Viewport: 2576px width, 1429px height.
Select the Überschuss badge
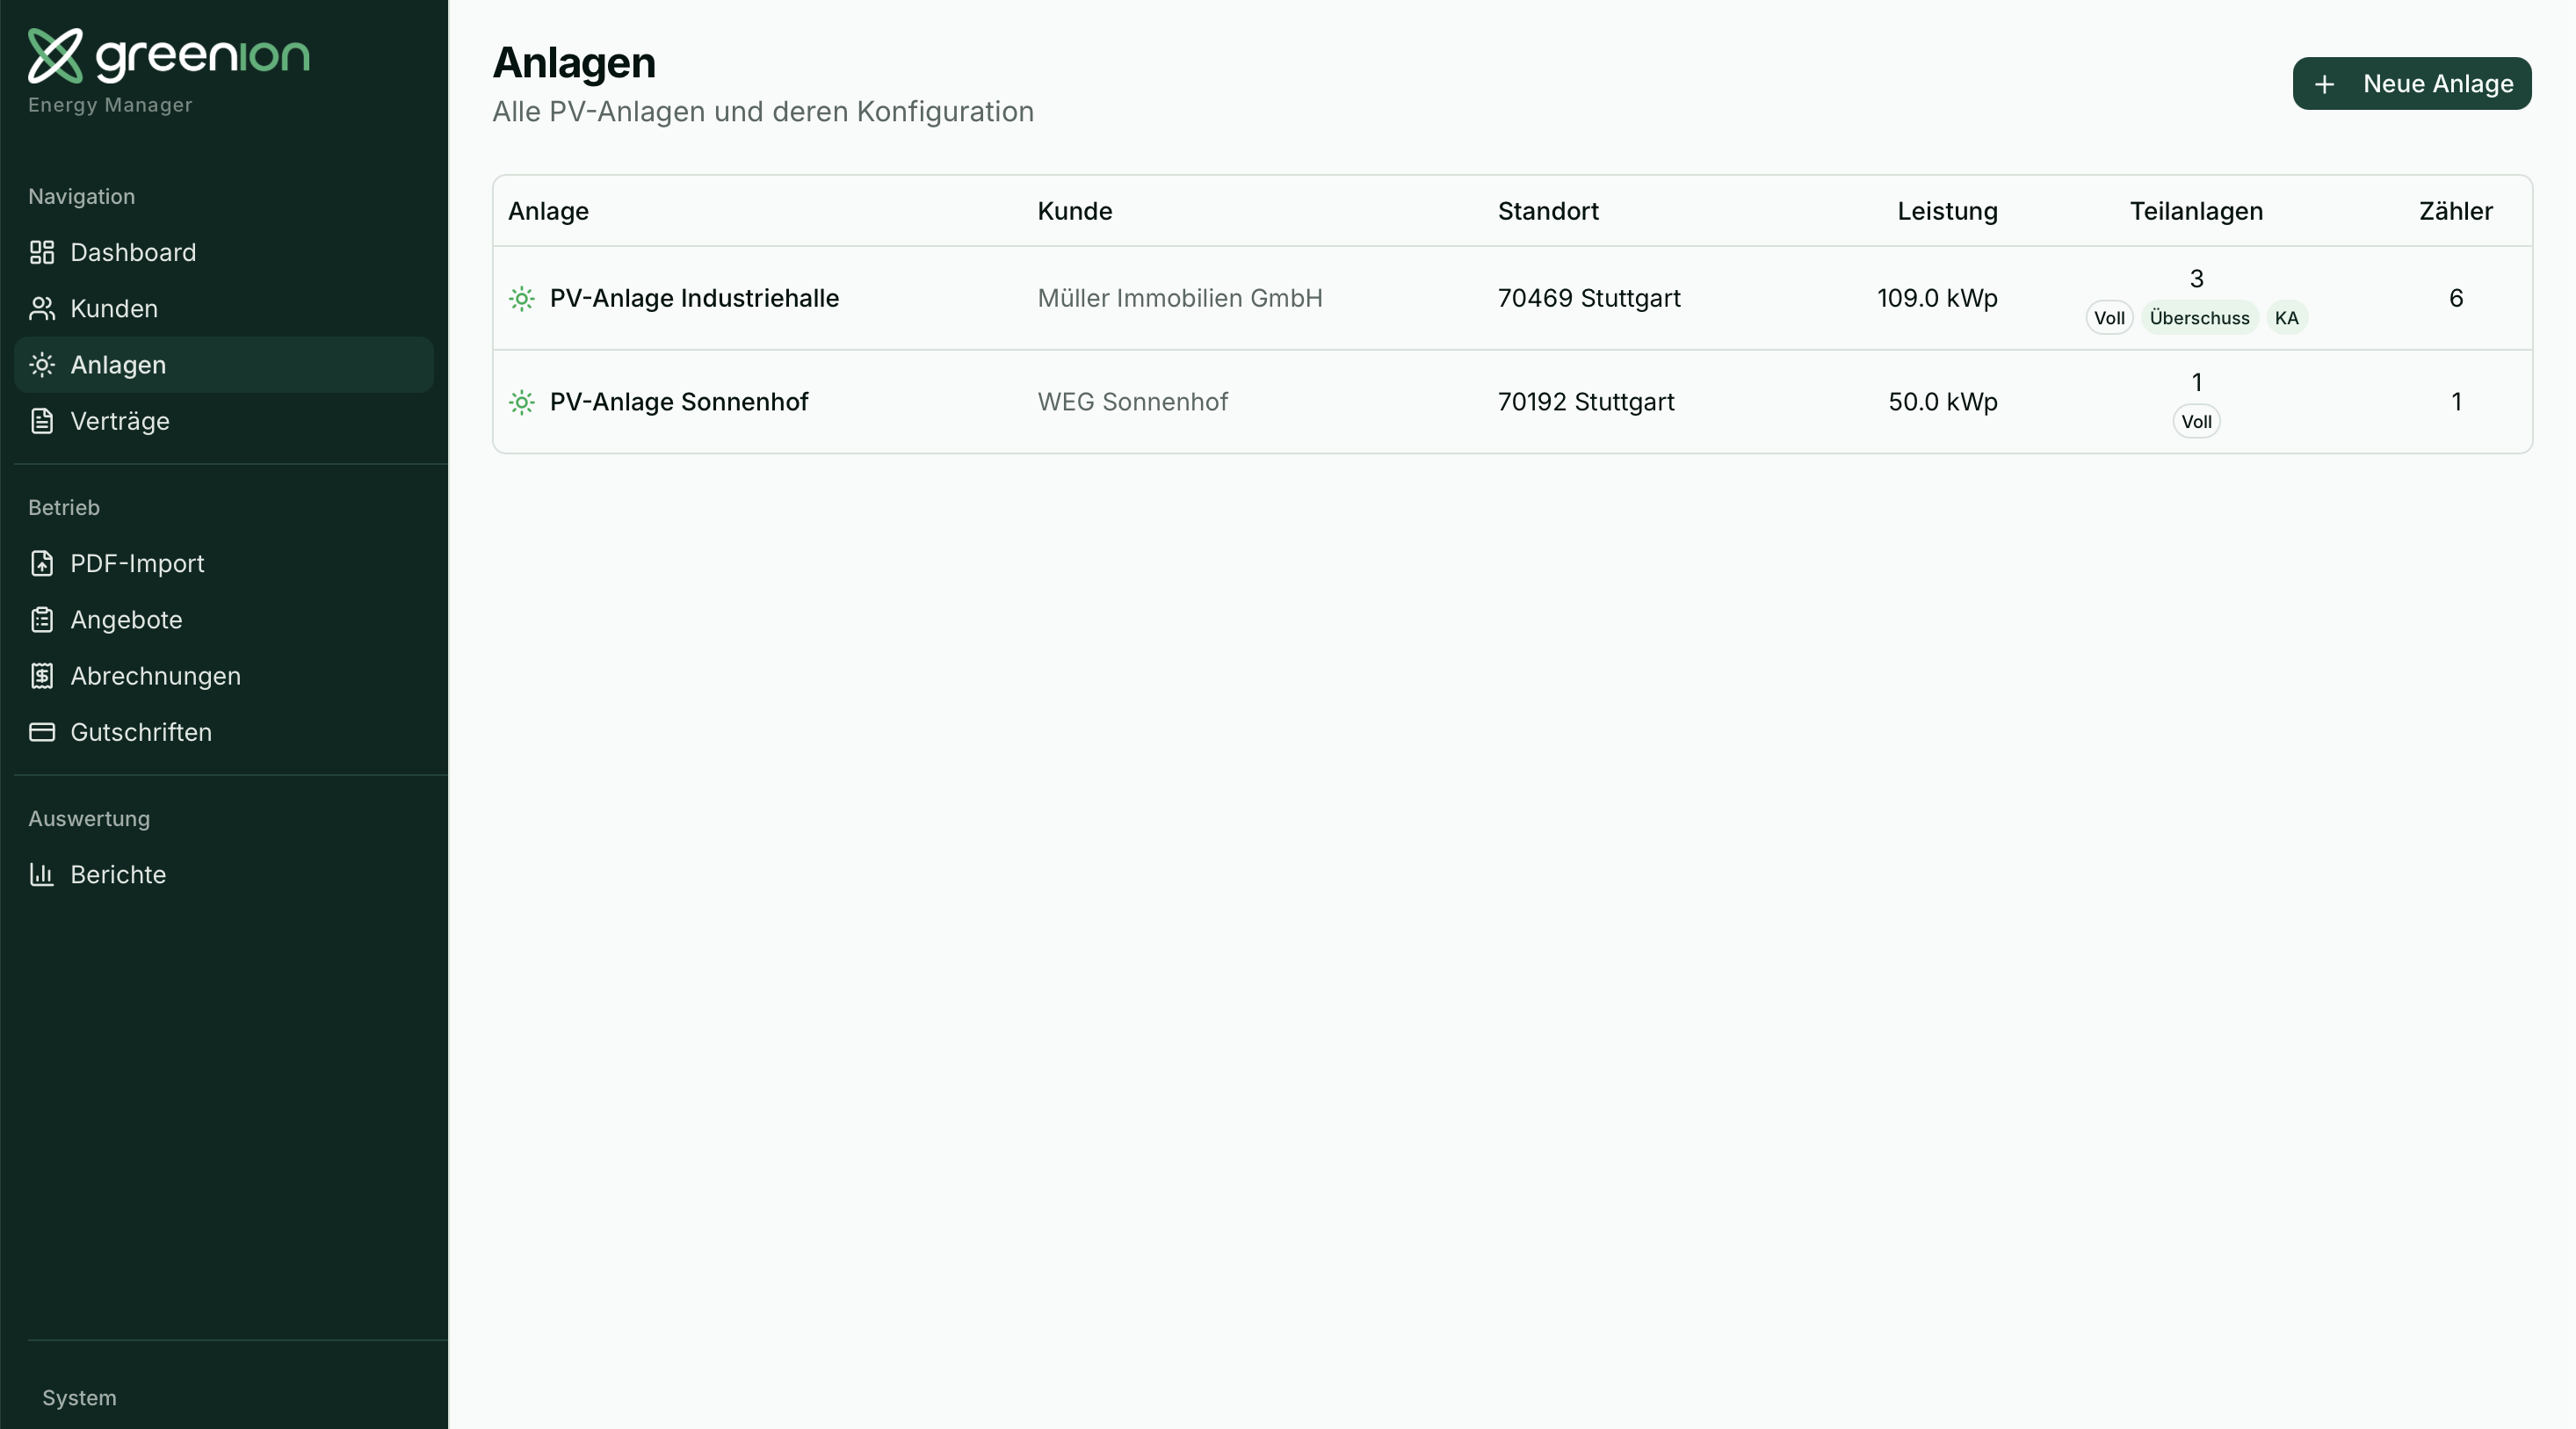point(2199,317)
